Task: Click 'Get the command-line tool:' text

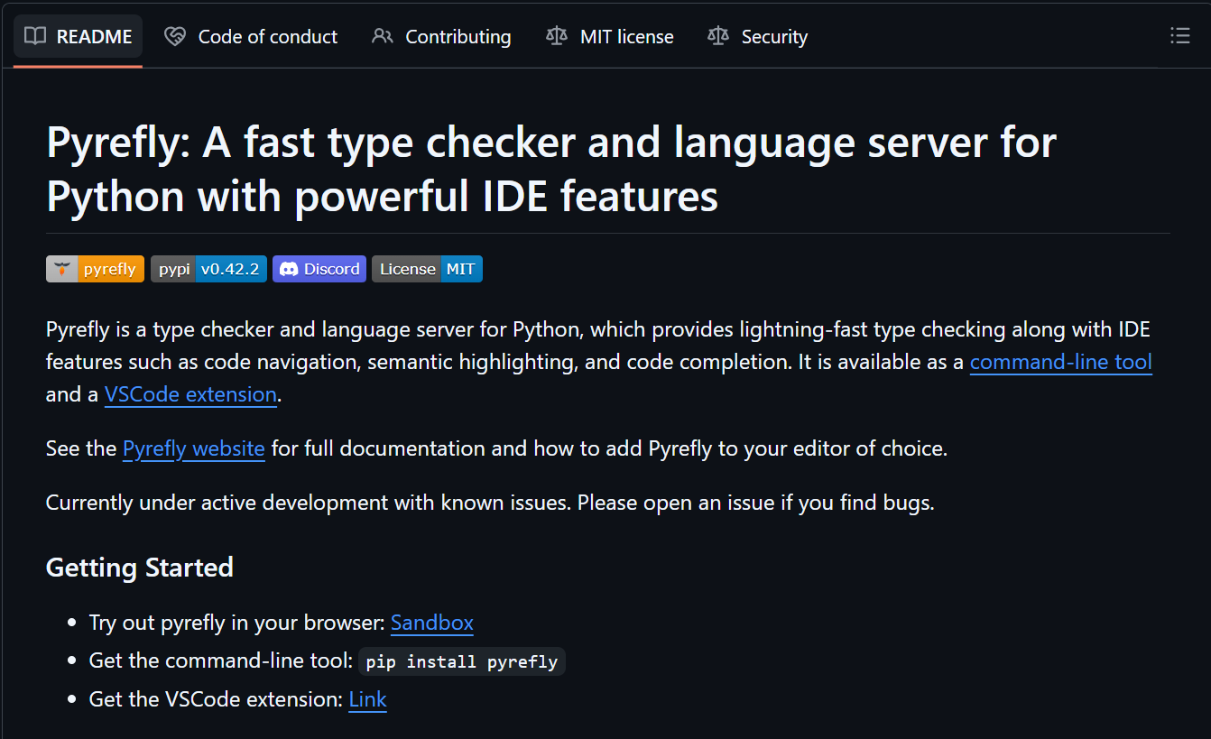Action: point(221,660)
